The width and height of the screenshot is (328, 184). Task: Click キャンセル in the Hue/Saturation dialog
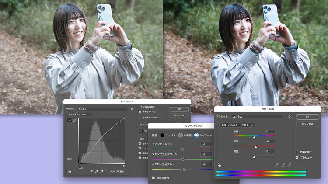point(307,124)
